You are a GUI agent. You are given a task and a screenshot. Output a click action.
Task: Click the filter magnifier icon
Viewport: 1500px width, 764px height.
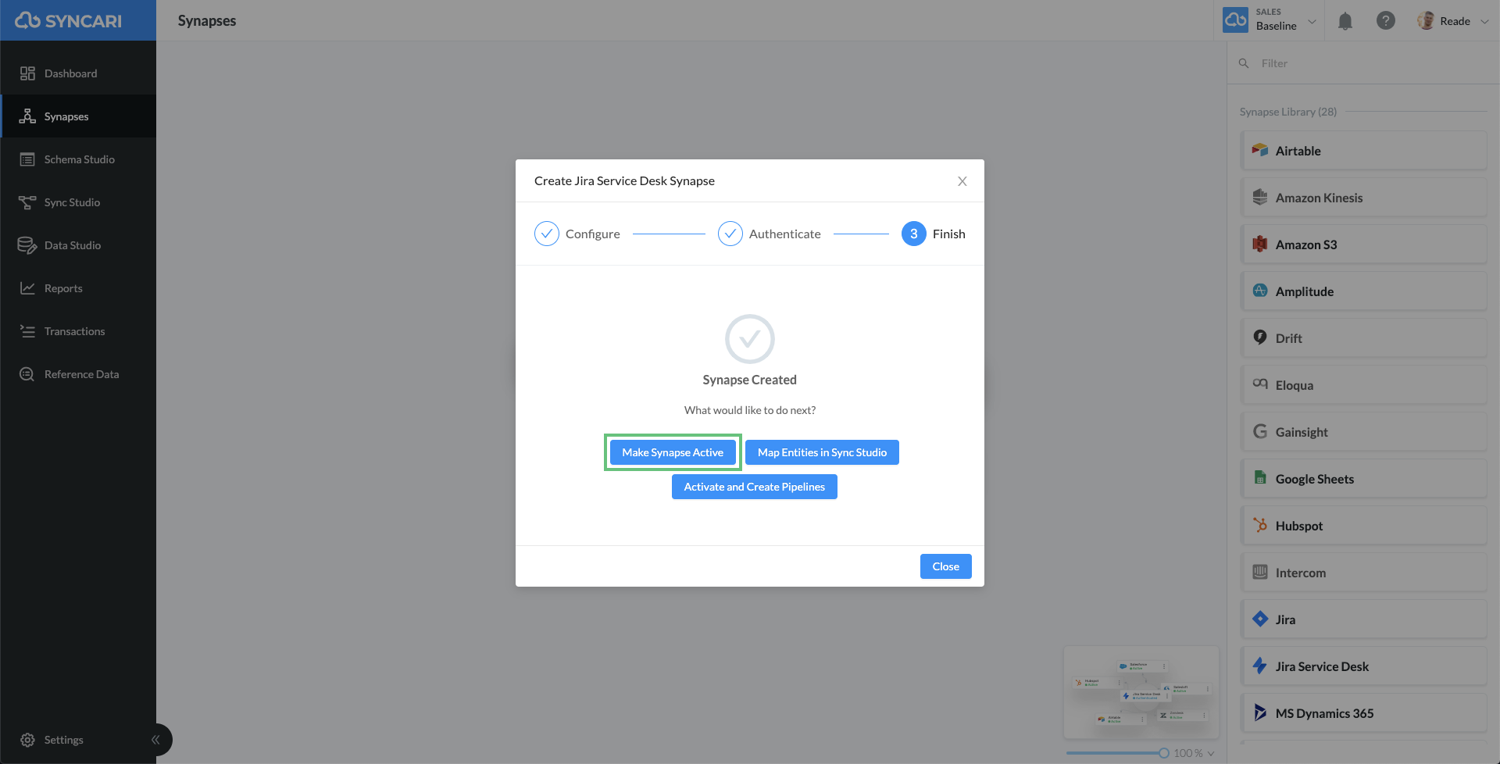coord(1244,63)
